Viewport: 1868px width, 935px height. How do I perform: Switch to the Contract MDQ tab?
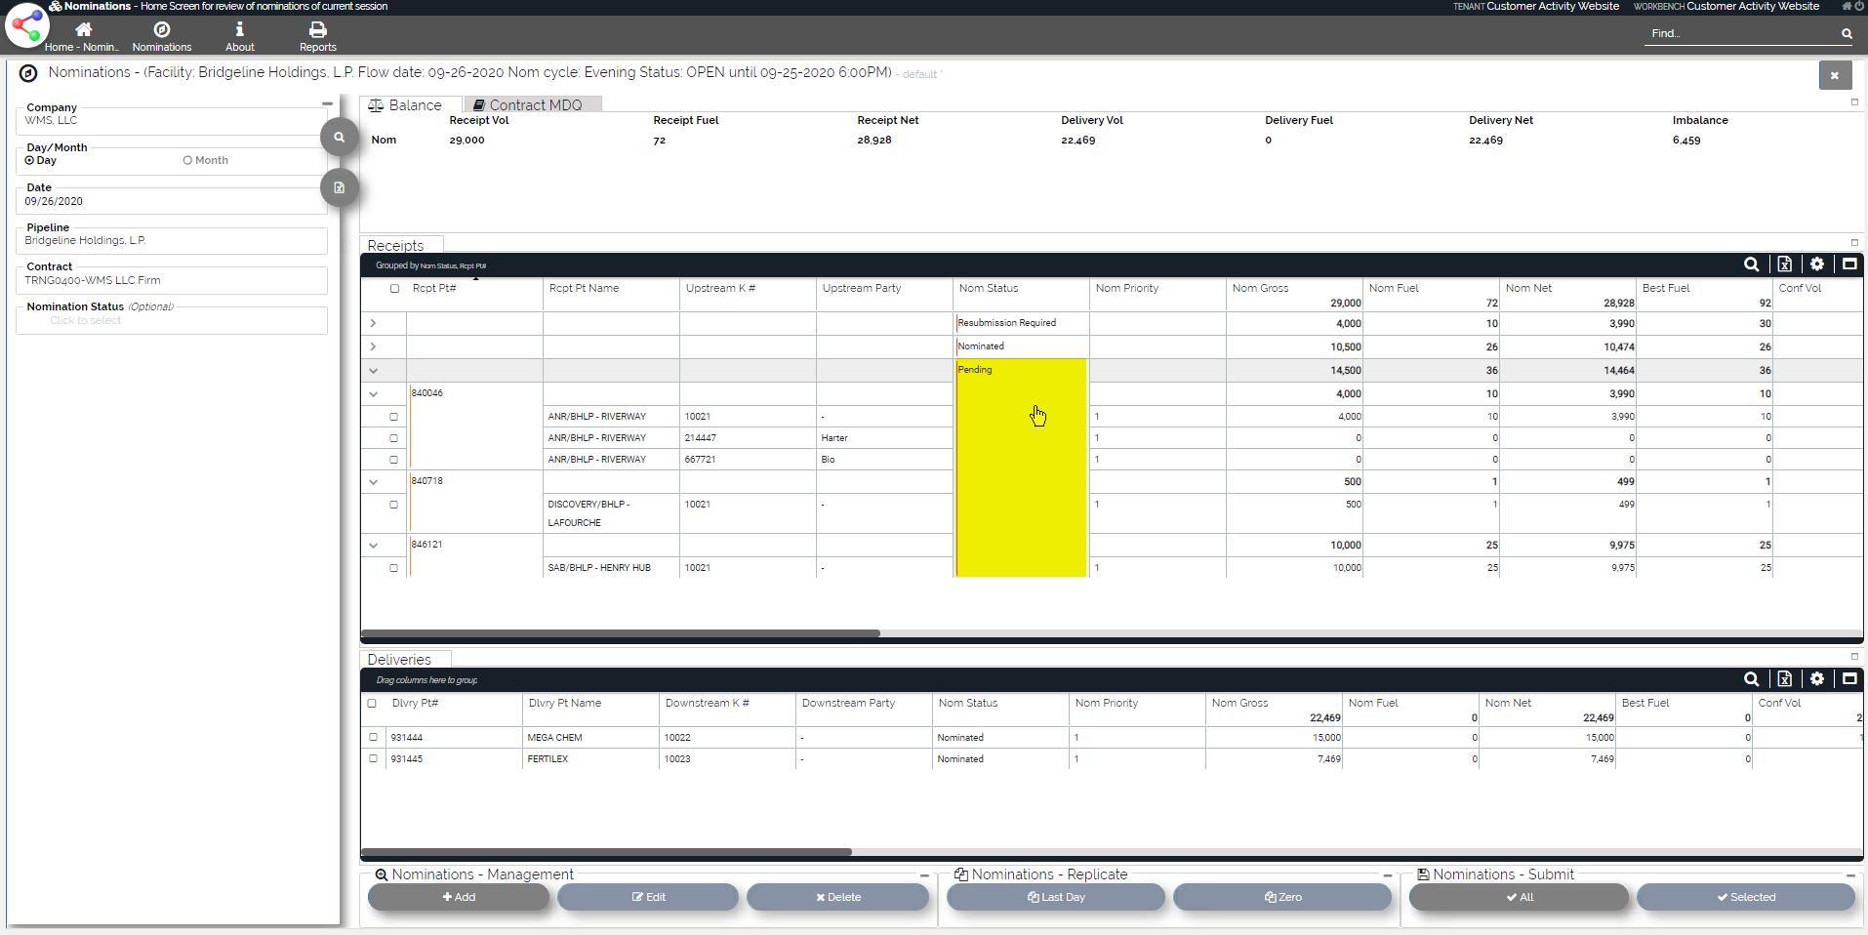pos(533,105)
